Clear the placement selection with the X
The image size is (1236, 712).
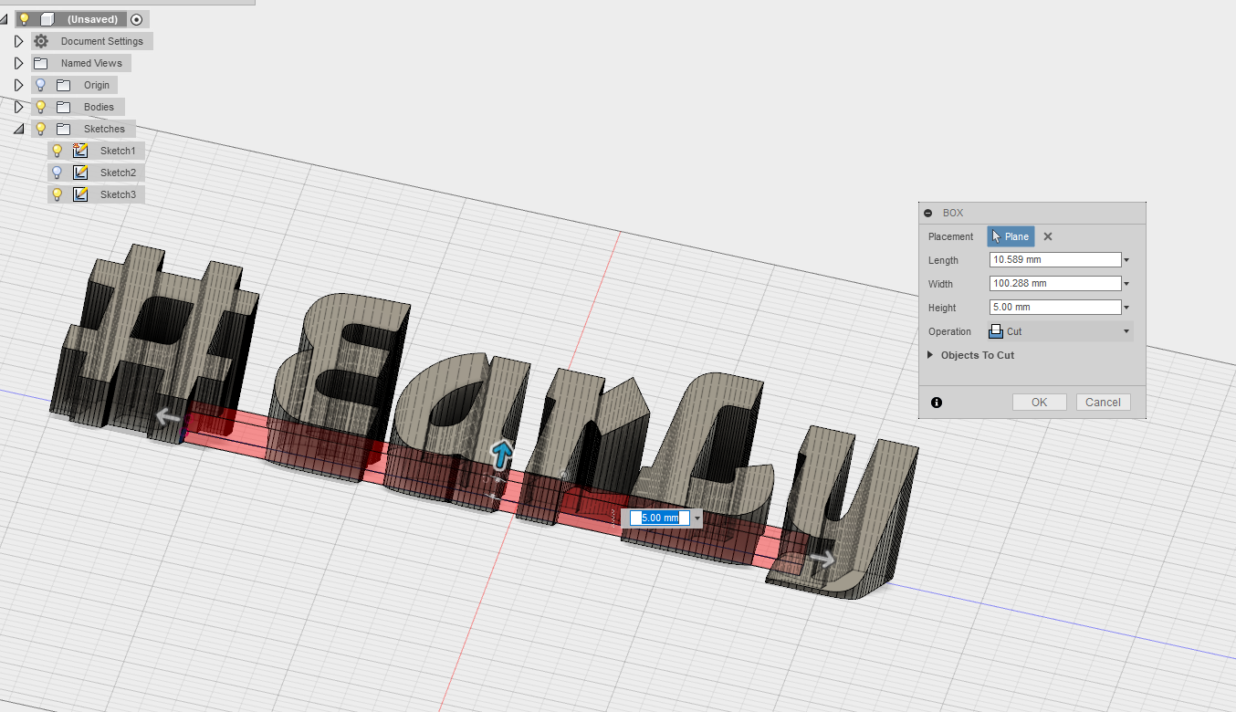1047,236
